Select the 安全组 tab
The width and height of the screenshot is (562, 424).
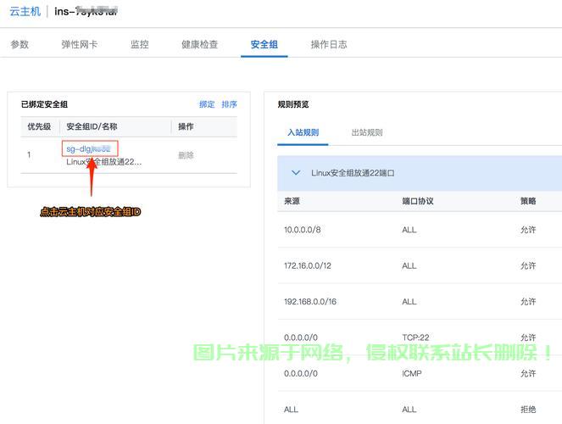coord(264,44)
